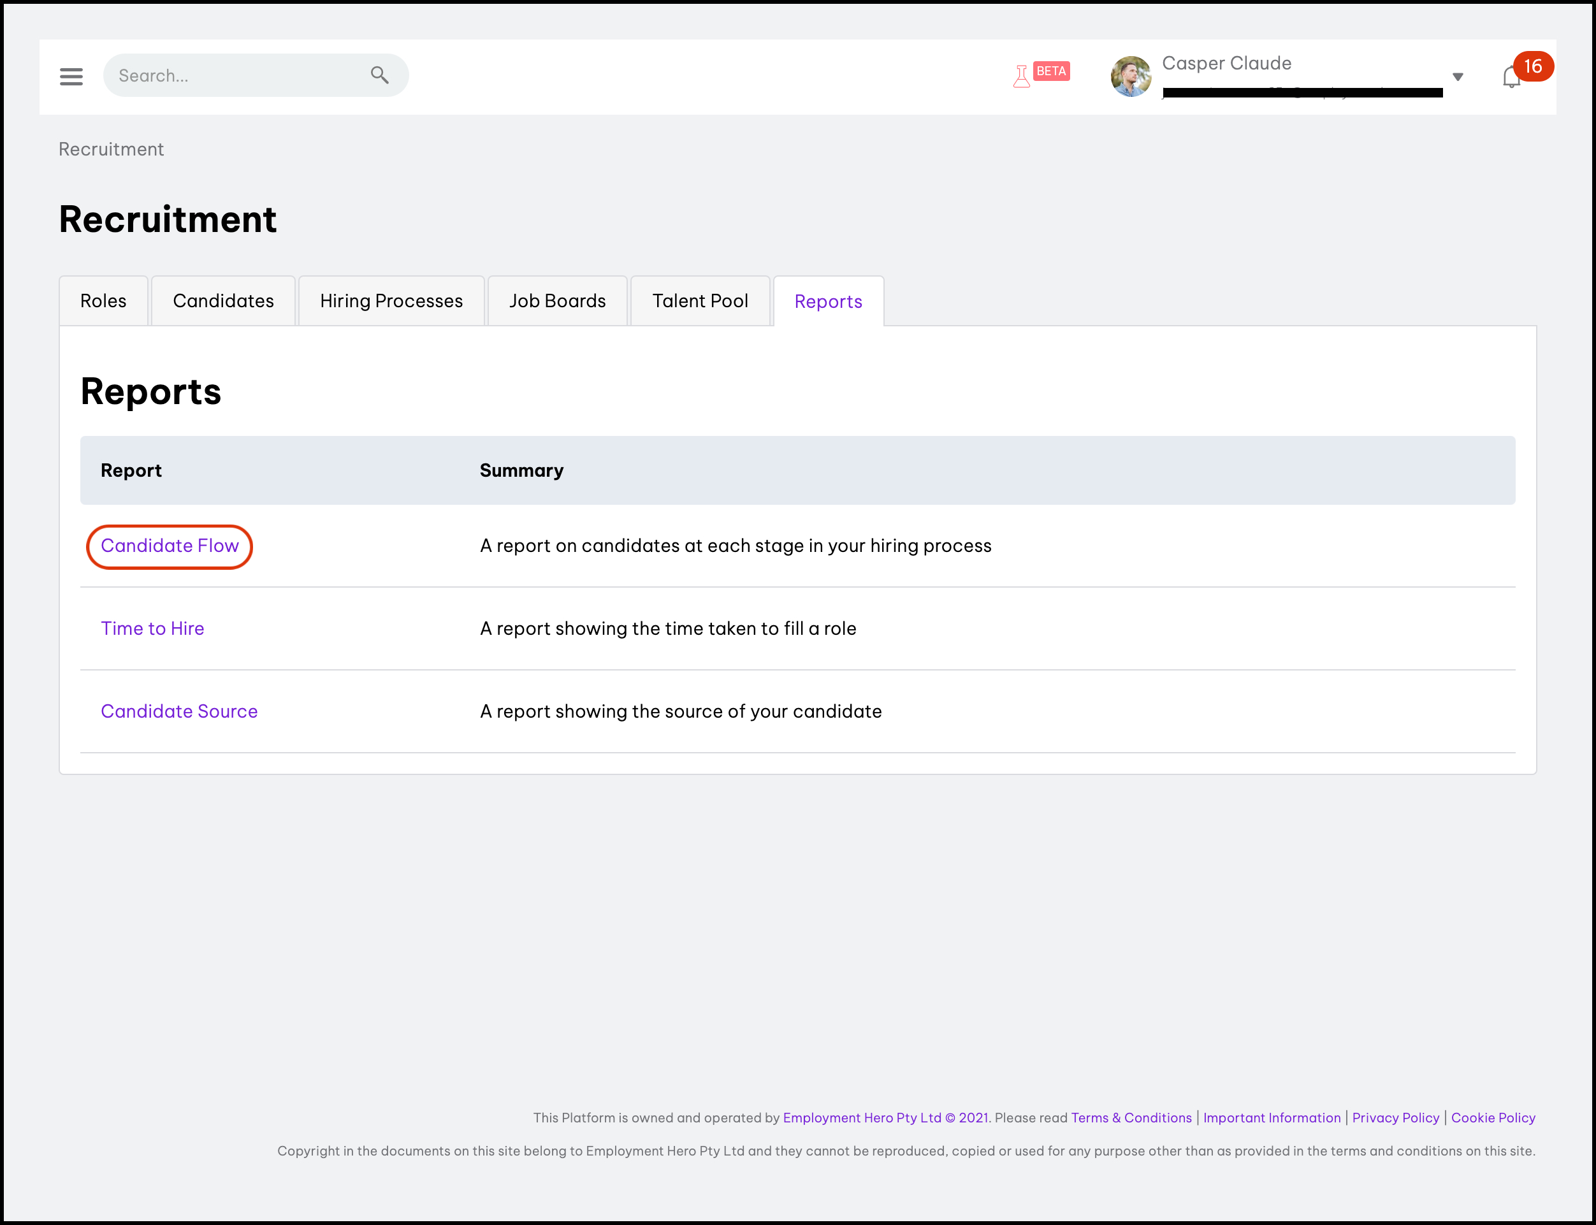1596x1225 pixels.
Task: Click the beta lab flask icon
Action: pyautogui.click(x=1022, y=76)
